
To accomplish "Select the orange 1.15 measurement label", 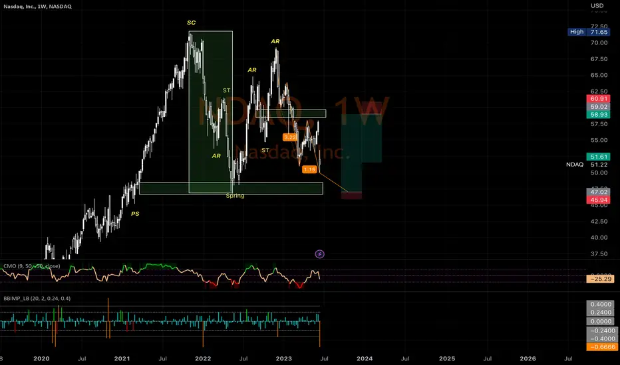I will [x=309, y=169].
